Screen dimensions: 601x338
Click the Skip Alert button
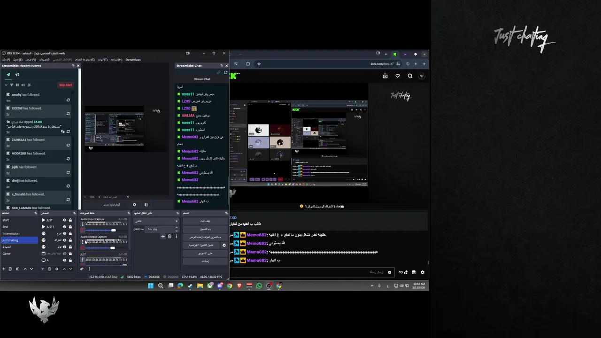[66, 85]
